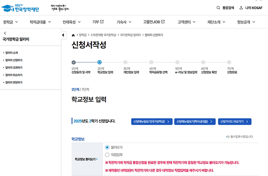Click the home icon in breadcrumb
268x176 pixels.
click(73, 35)
